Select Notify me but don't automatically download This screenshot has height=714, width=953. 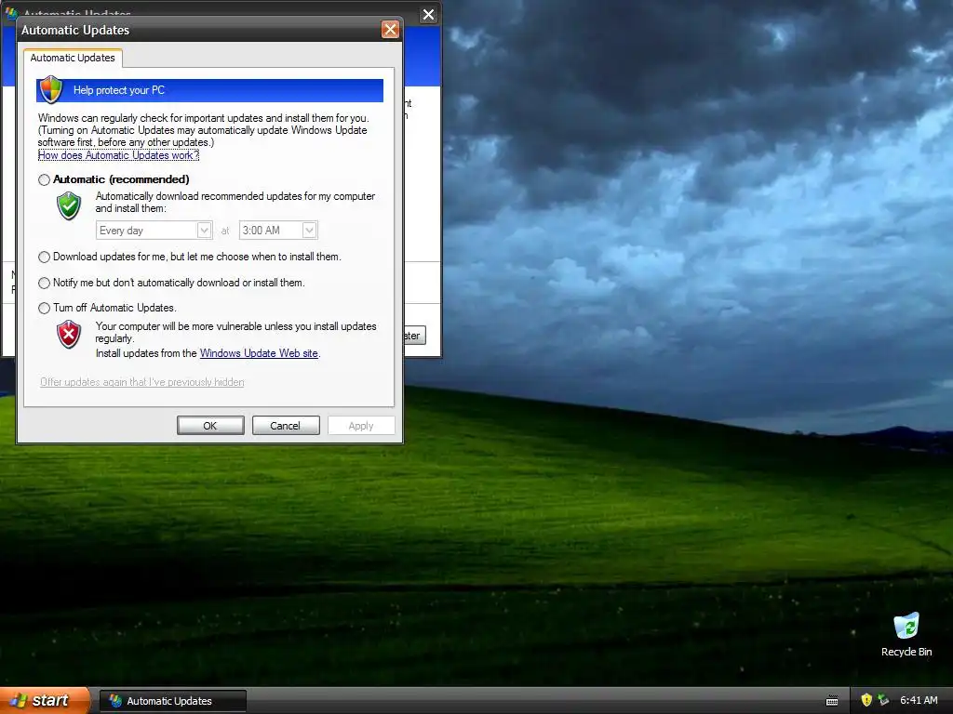point(44,283)
